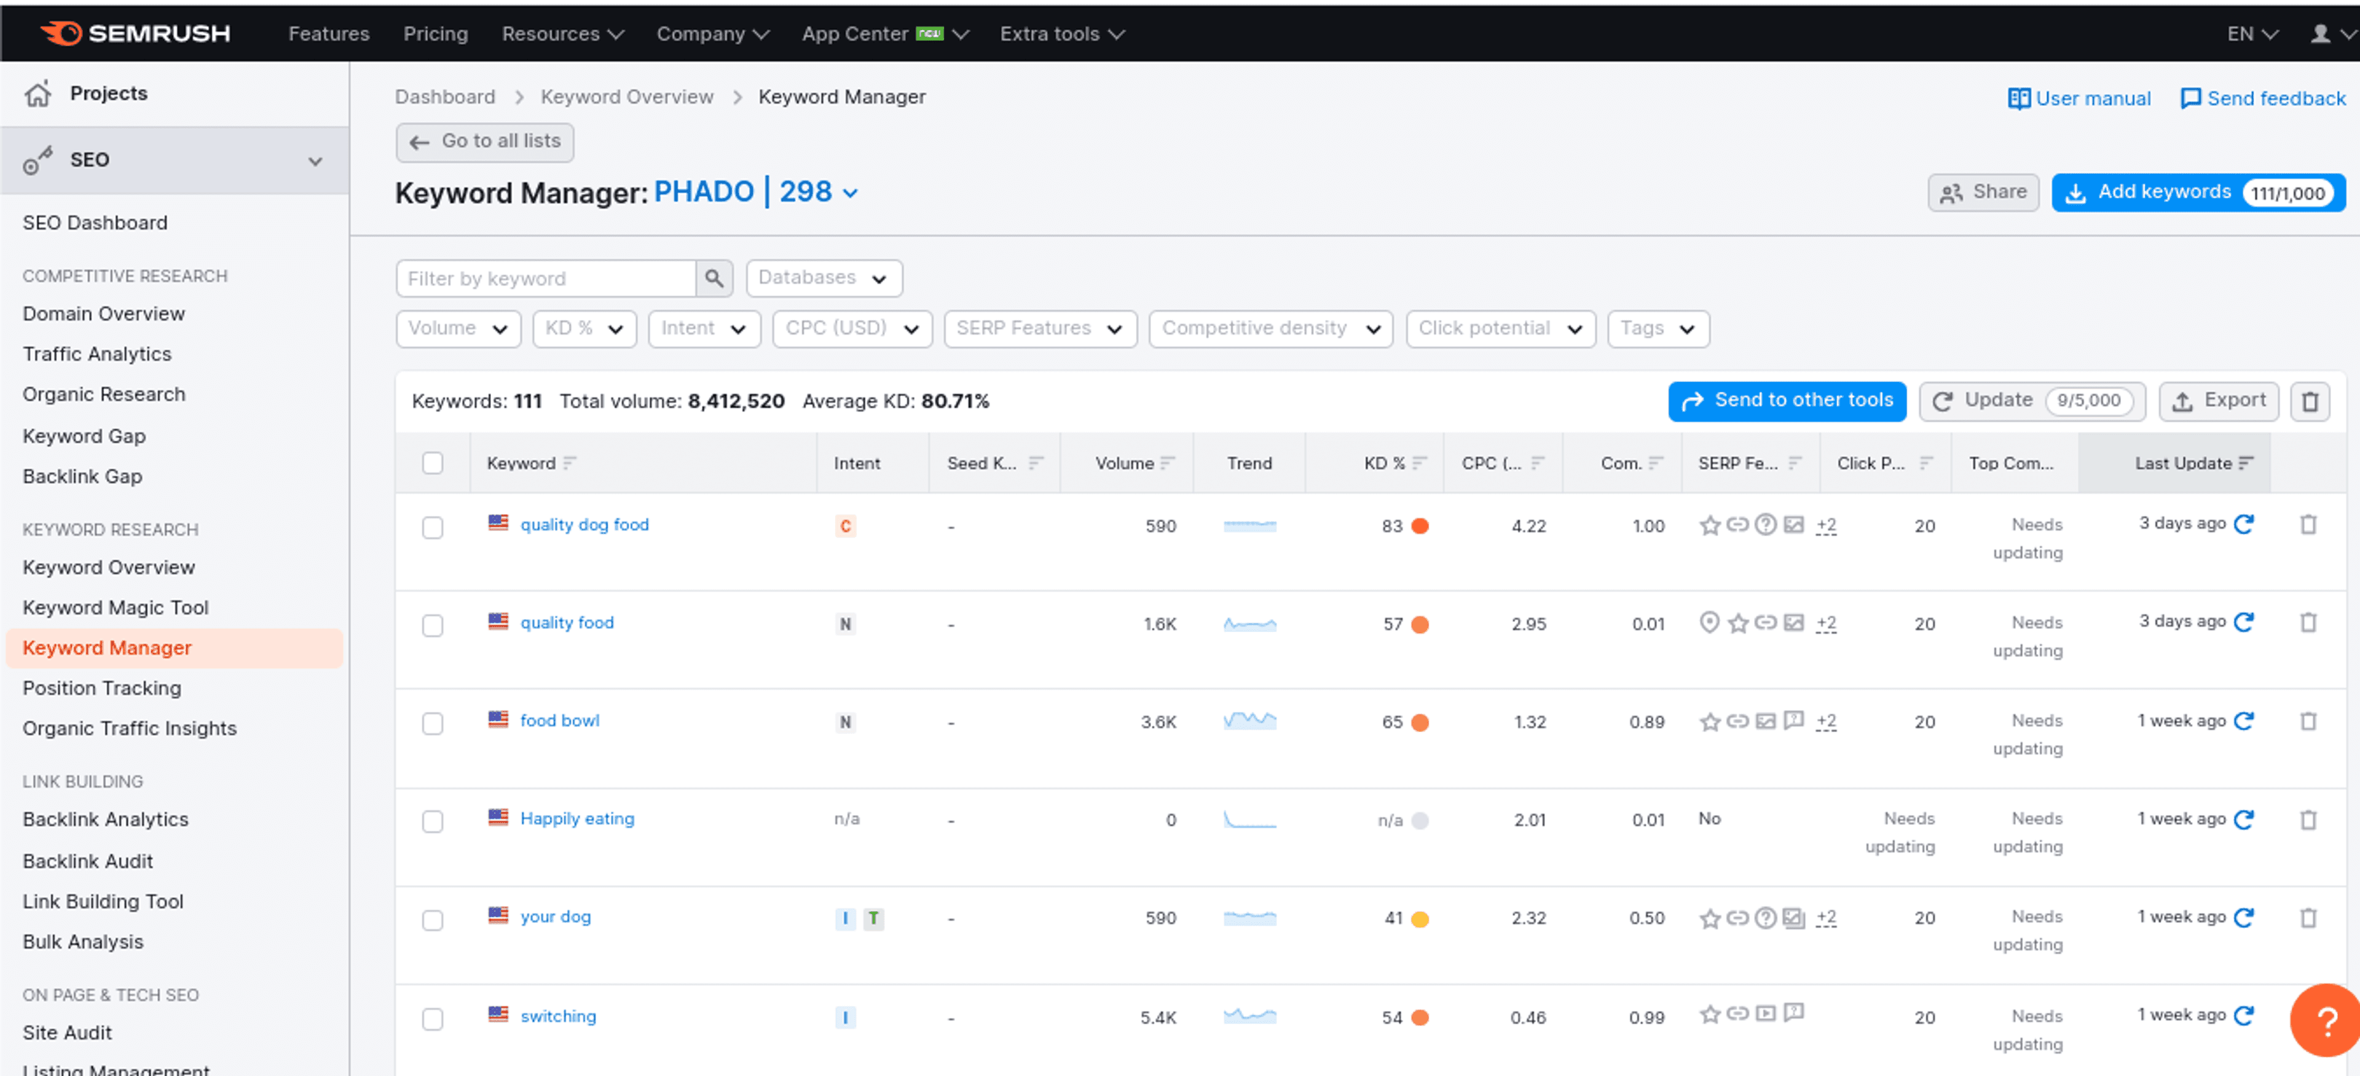Click the Filter by keyword input field
The width and height of the screenshot is (2360, 1076).
pyautogui.click(x=546, y=278)
